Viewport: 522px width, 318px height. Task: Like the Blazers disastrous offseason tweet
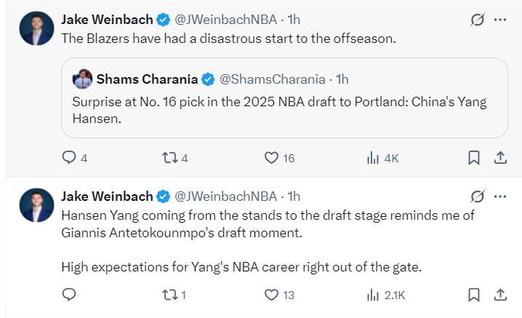pyautogui.click(x=271, y=158)
